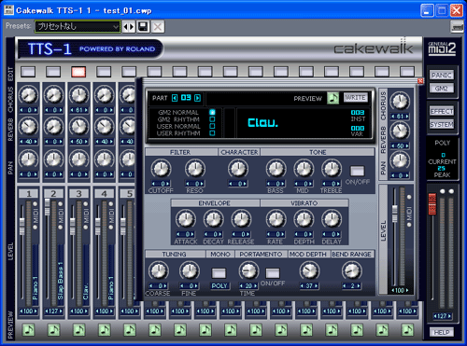Screen dimensions: 467x346
Task: Click the TUNING FINE knob
Action: (189, 270)
